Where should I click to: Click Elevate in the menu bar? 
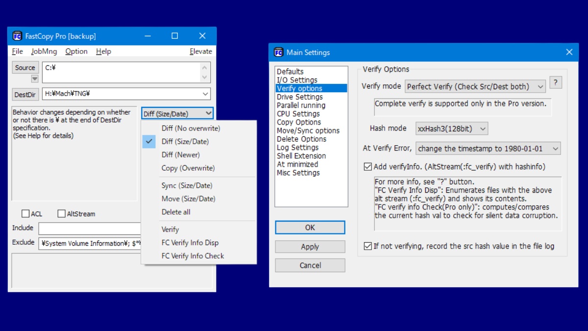pos(201,51)
